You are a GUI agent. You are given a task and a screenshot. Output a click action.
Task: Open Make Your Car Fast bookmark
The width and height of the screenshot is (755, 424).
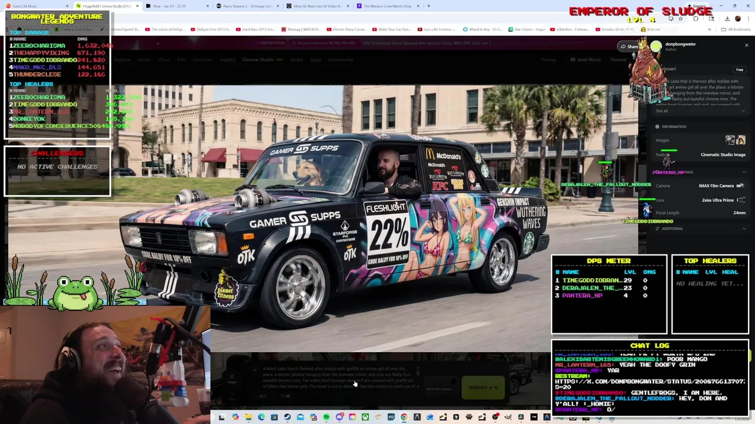coord(391,29)
